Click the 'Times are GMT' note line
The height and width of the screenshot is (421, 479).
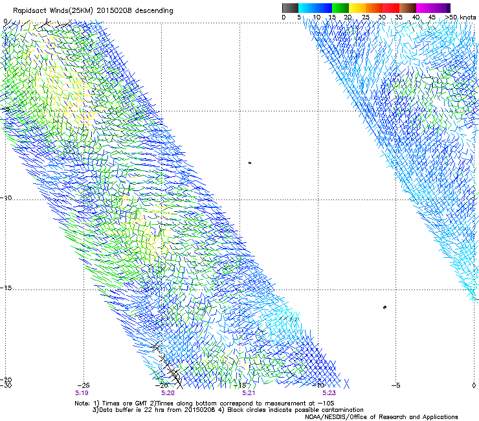click(205, 404)
